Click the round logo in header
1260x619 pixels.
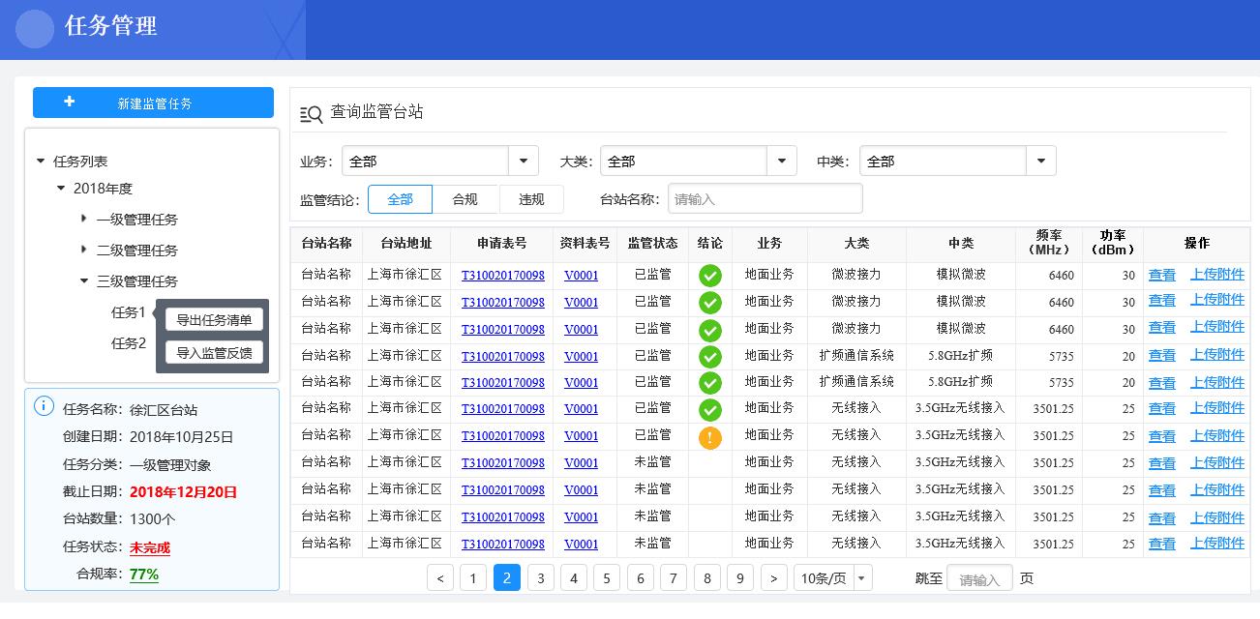pos(35,29)
